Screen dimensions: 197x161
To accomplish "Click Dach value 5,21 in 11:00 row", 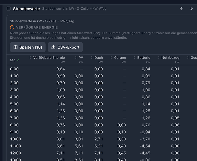I will 99,146.
